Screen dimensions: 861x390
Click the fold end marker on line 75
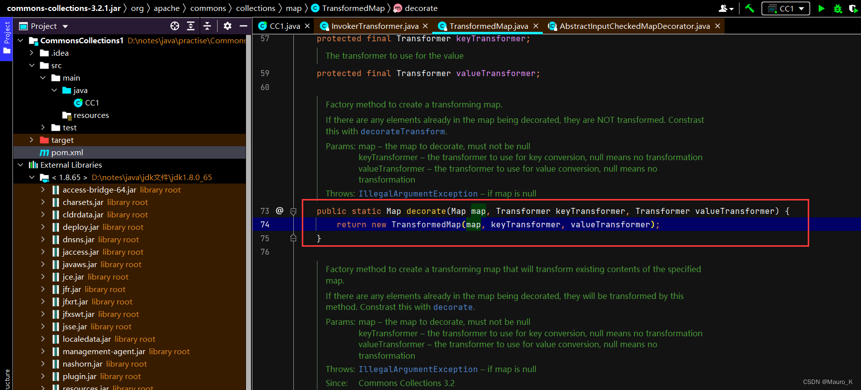coord(293,238)
